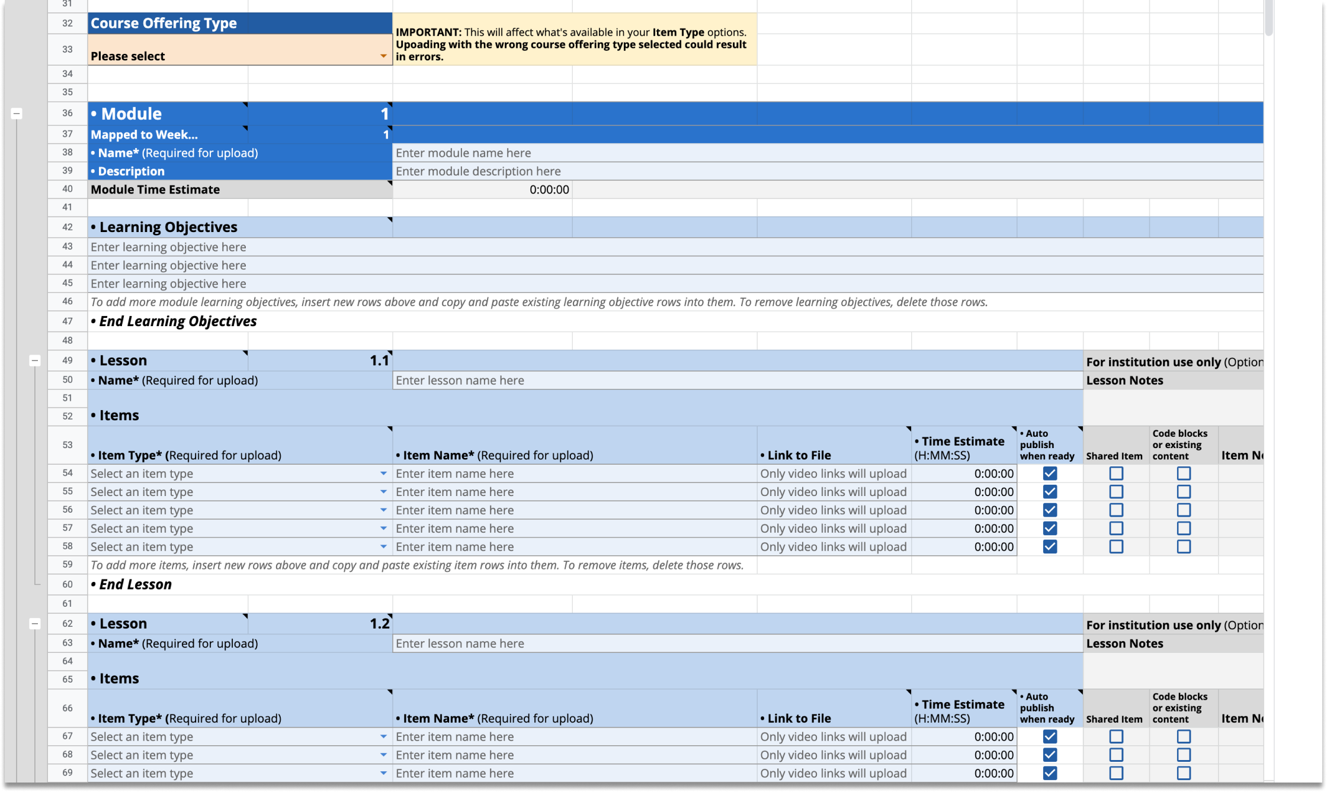Select row header 42
The width and height of the screenshot is (1327, 792).
68,227
